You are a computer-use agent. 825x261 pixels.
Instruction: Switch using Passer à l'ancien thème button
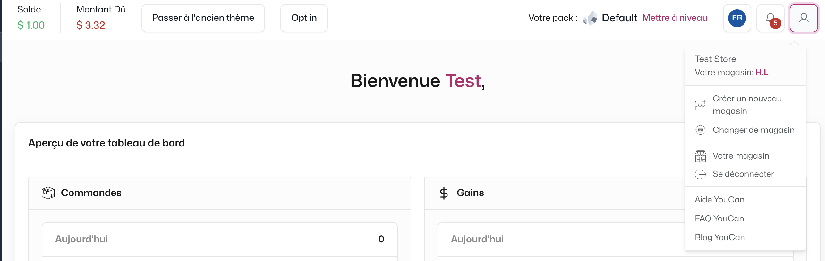[203, 18]
